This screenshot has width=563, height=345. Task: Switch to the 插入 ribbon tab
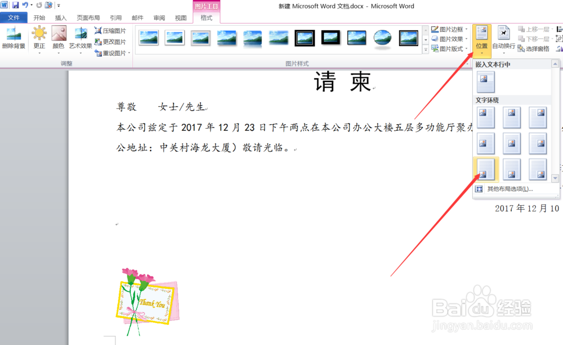tap(60, 17)
